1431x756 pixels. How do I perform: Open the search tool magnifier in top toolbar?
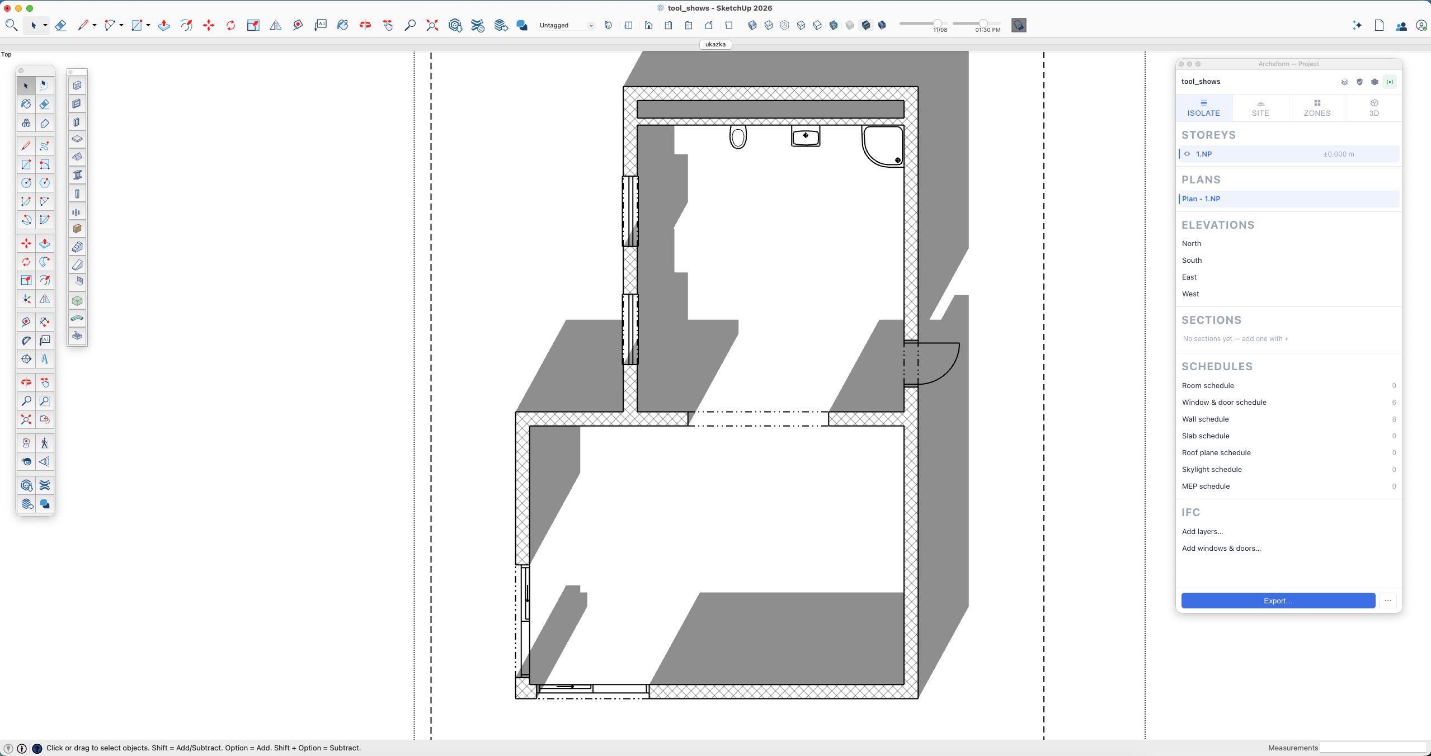pyautogui.click(x=11, y=25)
